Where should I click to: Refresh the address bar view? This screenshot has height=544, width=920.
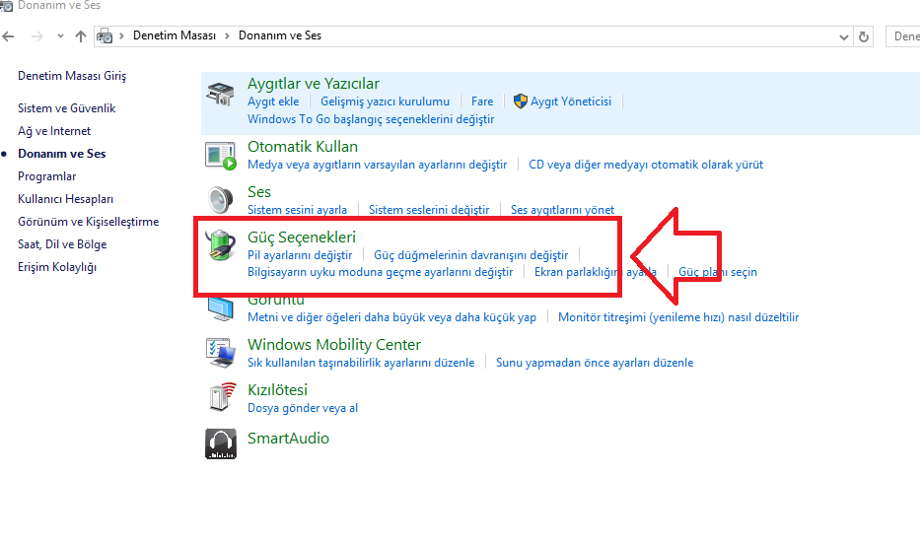pos(864,36)
